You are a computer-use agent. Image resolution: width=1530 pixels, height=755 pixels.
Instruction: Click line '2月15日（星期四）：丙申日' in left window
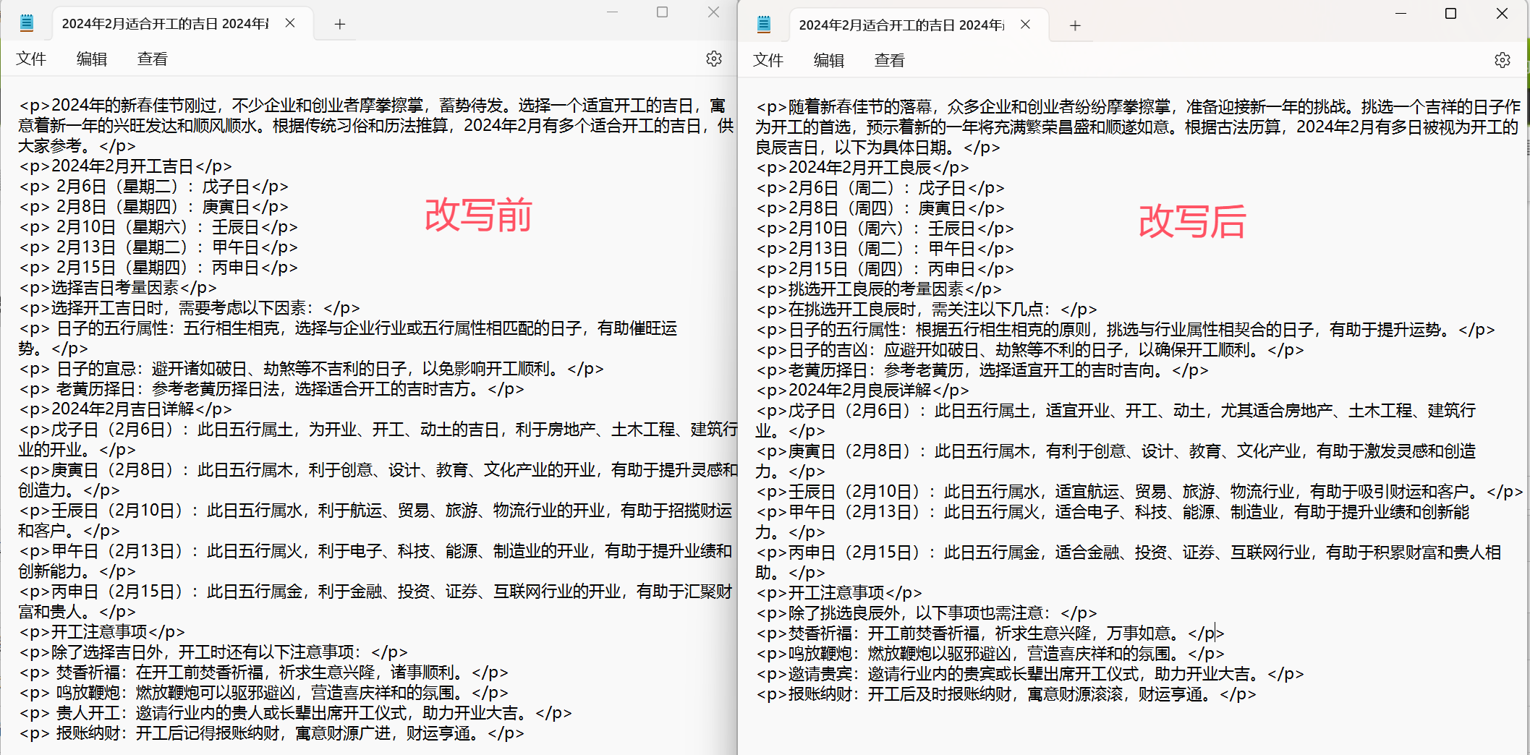click(x=158, y=268)
